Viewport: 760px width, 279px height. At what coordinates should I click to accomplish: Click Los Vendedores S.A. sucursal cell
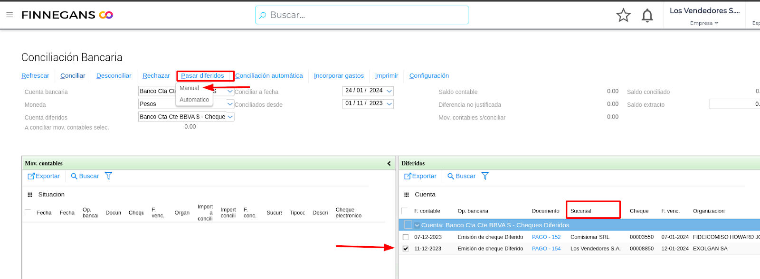coord(595,248)
